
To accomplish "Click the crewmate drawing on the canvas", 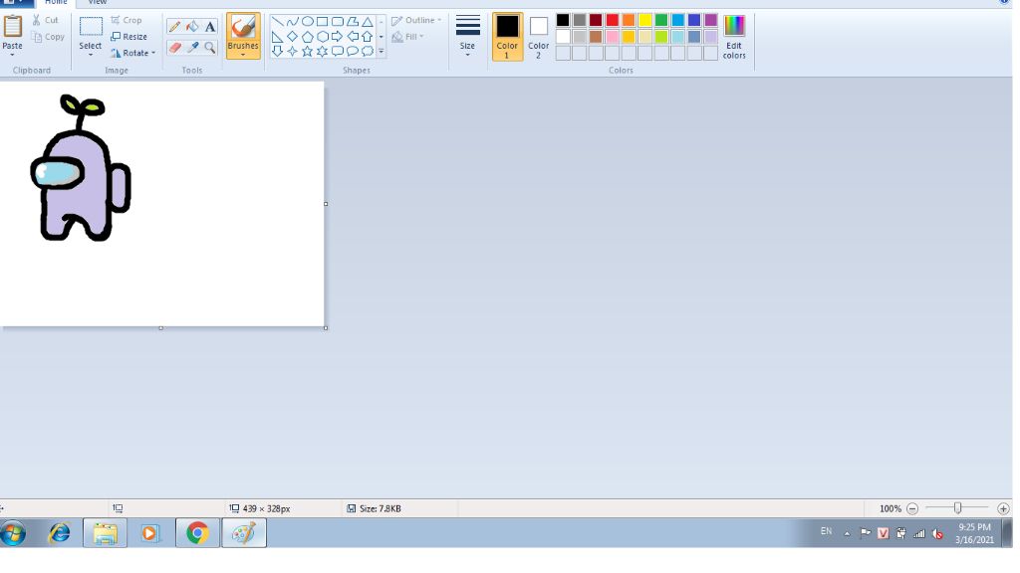I will coord(81,168).
